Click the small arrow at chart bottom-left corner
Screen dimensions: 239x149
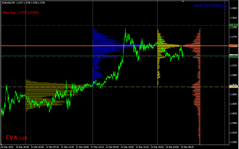2,144
